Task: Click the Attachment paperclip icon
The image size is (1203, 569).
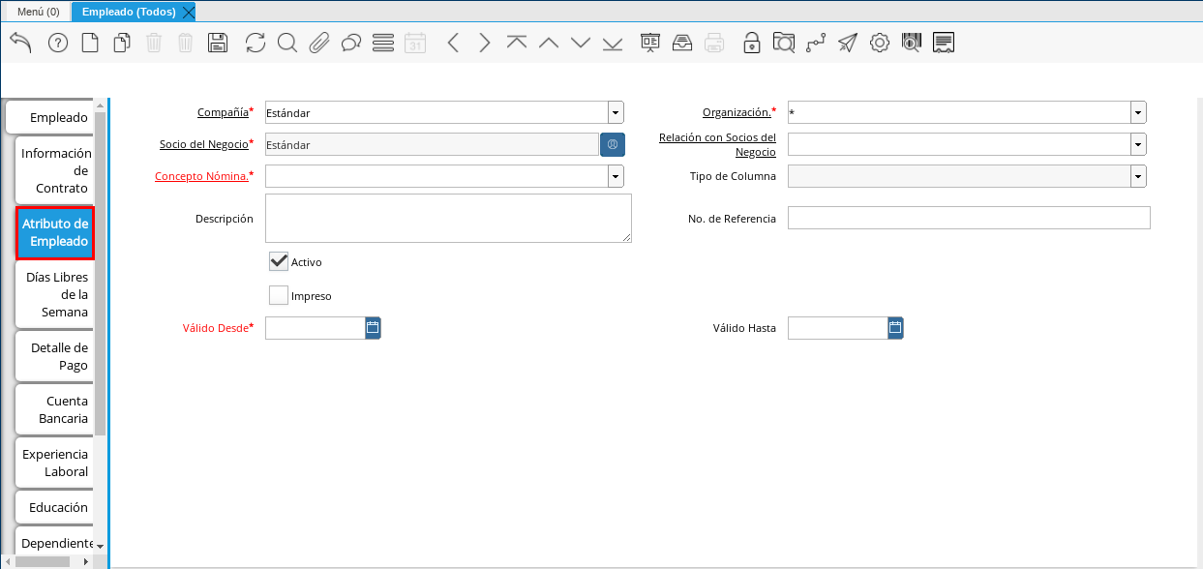Action: click(x=319, y=43)
